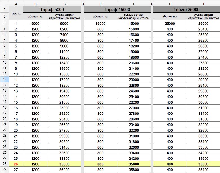Select cell value 35800
220x173 pixels.
click(134, 170)
